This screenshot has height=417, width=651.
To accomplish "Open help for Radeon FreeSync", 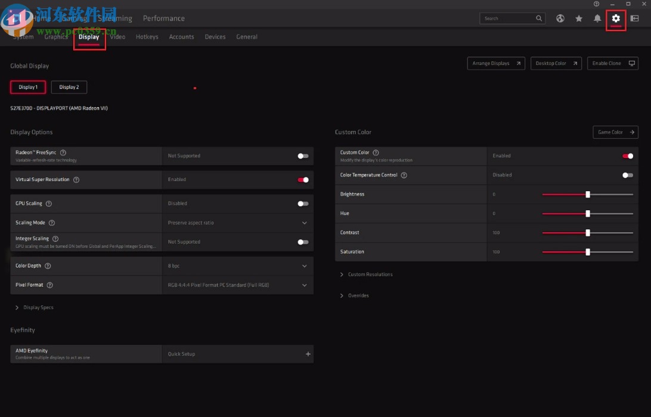I will pos(63,152).
